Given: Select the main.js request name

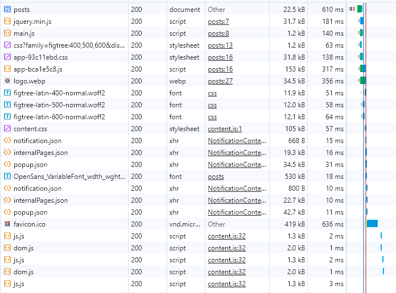Looking at the screenshot, I should (x=24, y=34).
